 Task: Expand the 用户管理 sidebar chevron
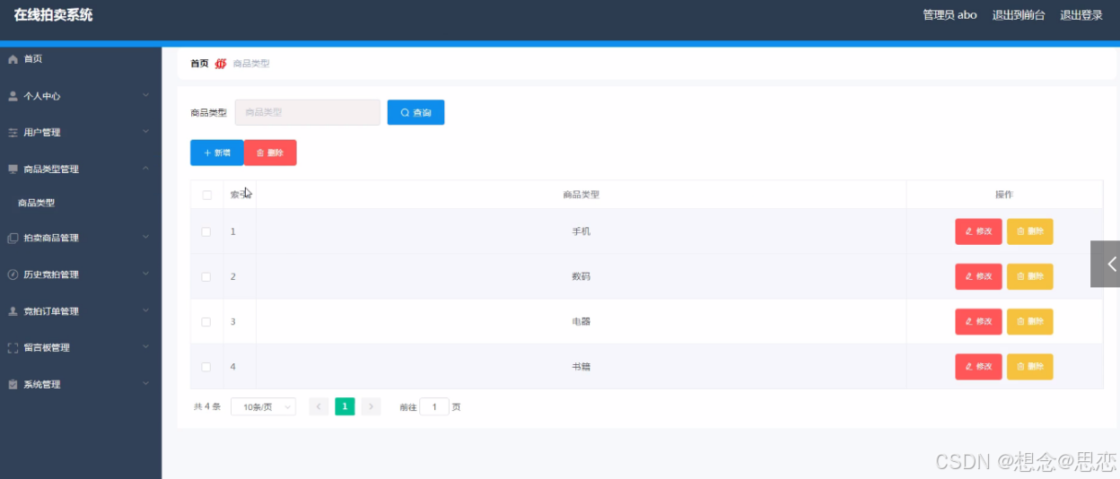[145, 132]
